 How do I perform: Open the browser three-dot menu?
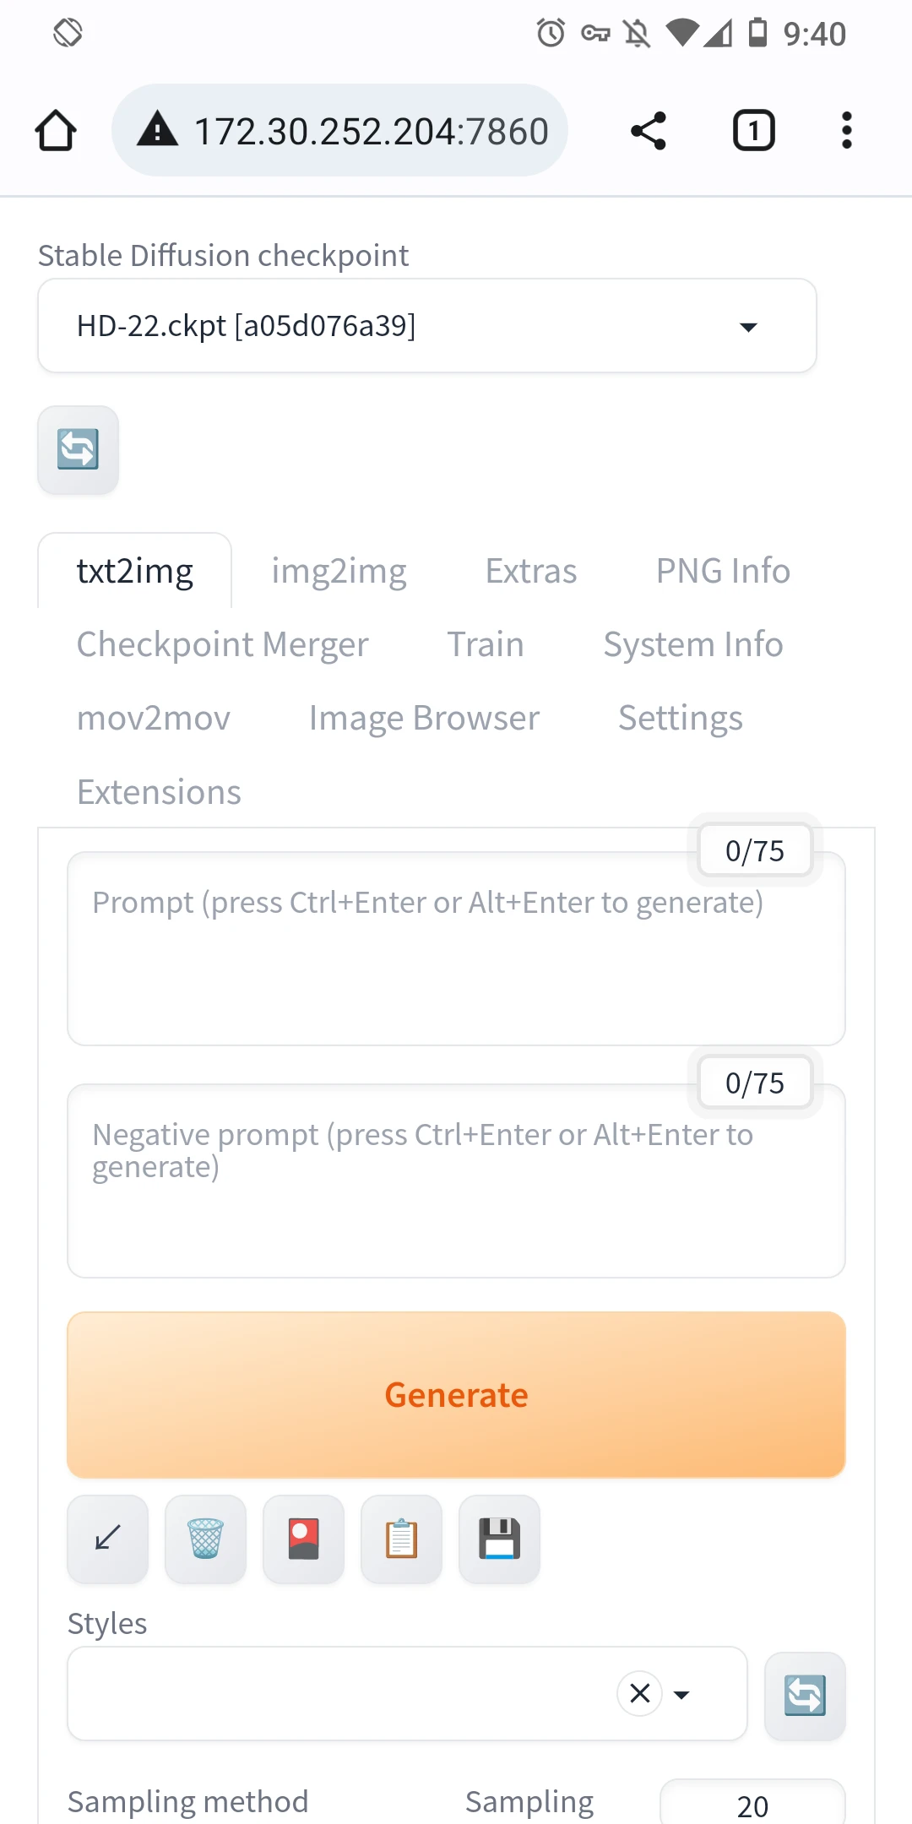coord(846,131)
